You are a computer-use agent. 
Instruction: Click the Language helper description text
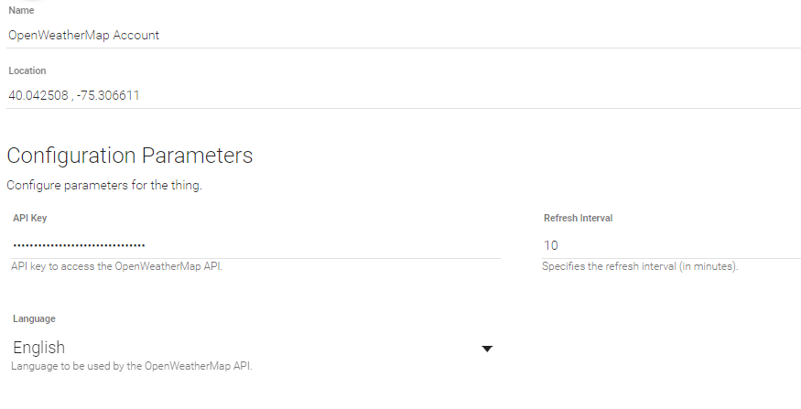pos(131,366)
